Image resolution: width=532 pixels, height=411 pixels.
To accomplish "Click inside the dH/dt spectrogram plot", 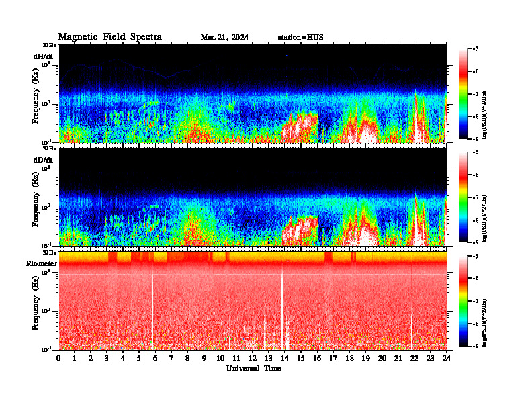I will (x=253, y=94).
